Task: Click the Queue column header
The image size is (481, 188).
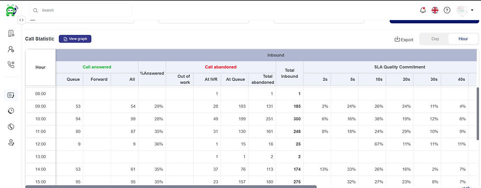Action: point(69,79)
